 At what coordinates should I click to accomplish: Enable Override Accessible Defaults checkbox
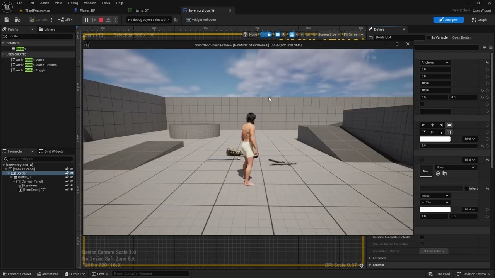[422, 237]
